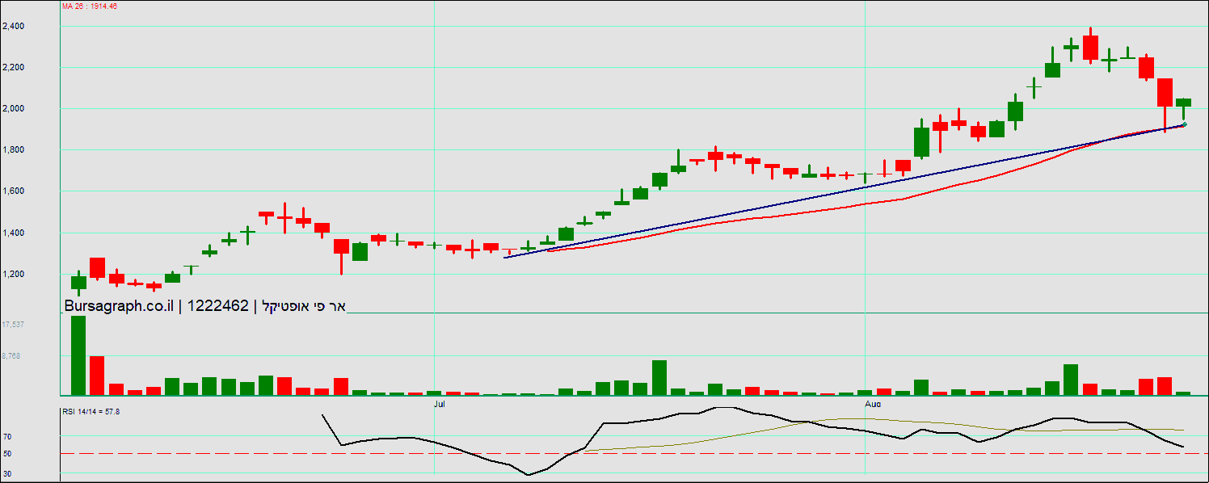Viewport: 1209px width, 483px height.
Task: Select the RSI 30 level label
Action: point(6,473)
